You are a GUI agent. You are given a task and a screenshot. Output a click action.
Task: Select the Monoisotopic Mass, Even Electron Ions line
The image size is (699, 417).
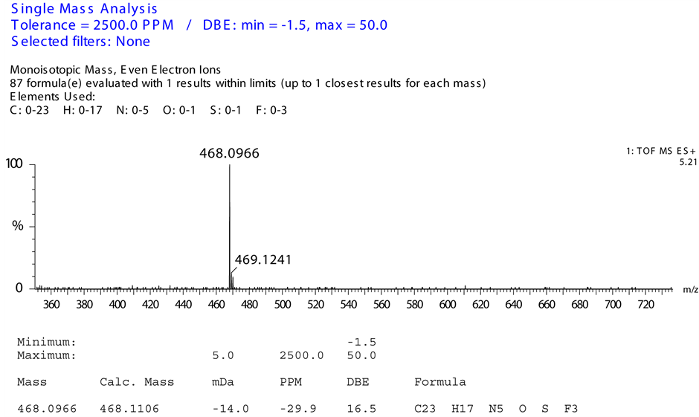[x=115, y=70]
